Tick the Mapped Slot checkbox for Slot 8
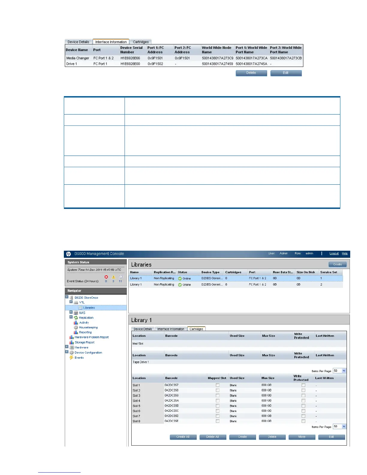This screenshot has width=367, height=475. click(x=218, y=421)
